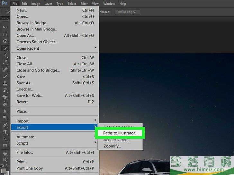
Task: Select the Spot Healing Brush tool
Action: (x=5, y=70)
